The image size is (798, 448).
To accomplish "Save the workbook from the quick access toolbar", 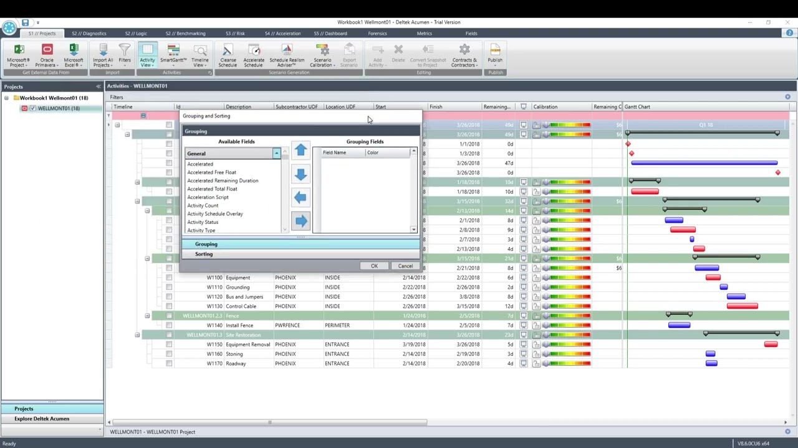I will [25, 23].
